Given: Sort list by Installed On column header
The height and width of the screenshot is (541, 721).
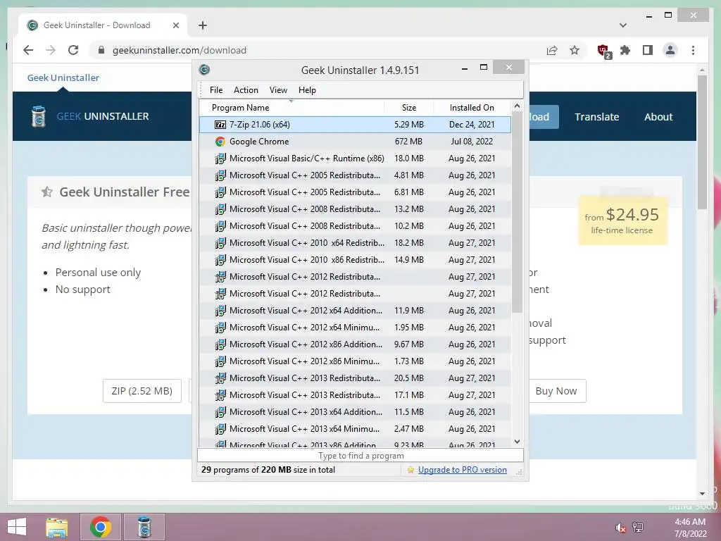Looking at the screenshot, I should point(472,108).
